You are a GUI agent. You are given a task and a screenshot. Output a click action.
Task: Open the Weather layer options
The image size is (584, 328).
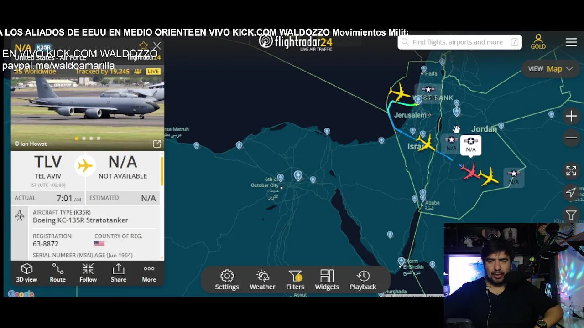click(x=262, y=280)
